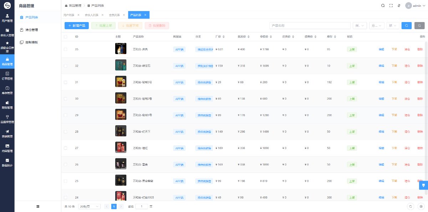Tick the checkbox for product ID 35

pyautogui.click(x=65, y=49)
